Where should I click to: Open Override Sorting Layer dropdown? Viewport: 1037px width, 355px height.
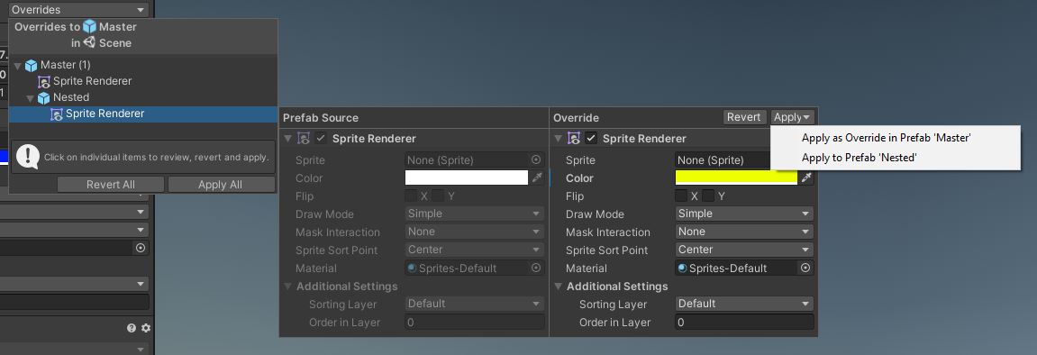(x=744, y=304)
